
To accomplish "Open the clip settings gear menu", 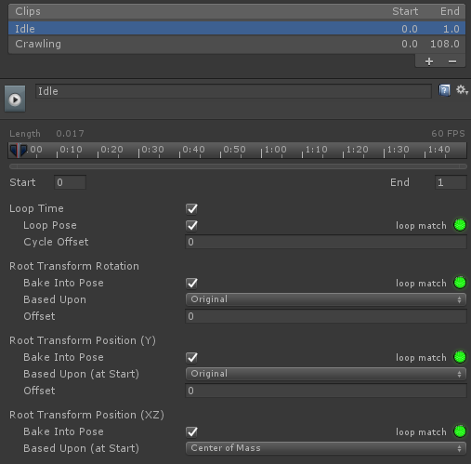I will coord(462,90).
